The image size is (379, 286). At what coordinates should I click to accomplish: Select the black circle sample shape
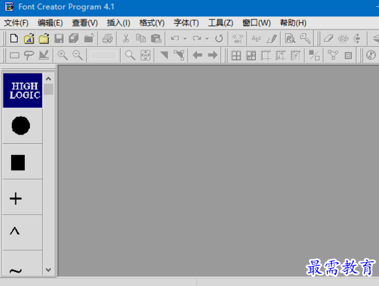(x=21, y=126)
